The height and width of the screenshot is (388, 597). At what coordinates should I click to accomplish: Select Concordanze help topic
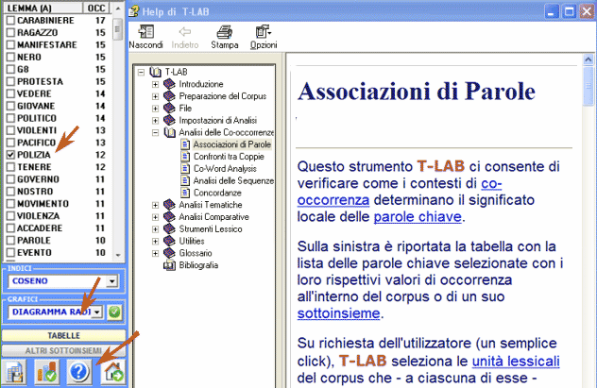pos(217,193)
